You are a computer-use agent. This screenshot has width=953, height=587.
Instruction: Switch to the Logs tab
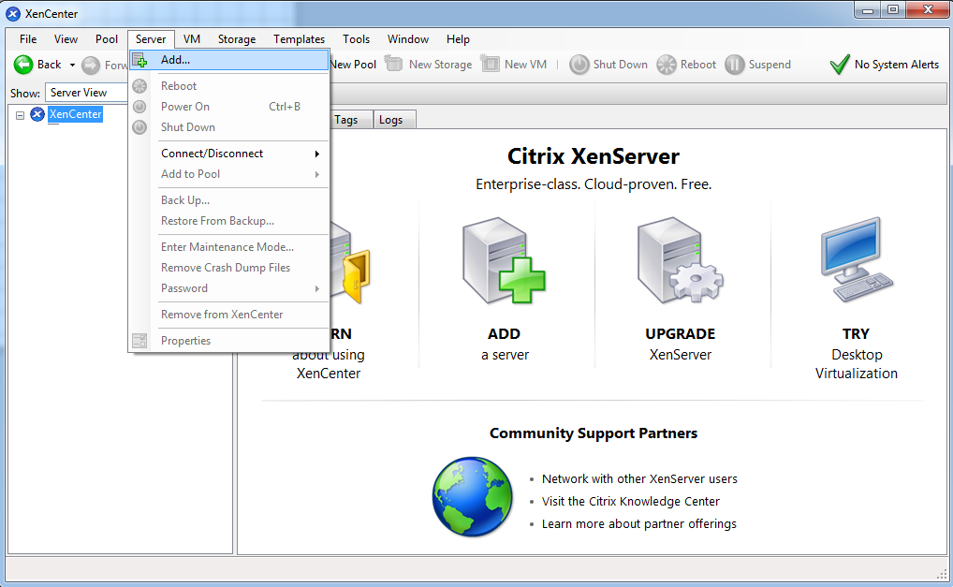pos(390,120)
